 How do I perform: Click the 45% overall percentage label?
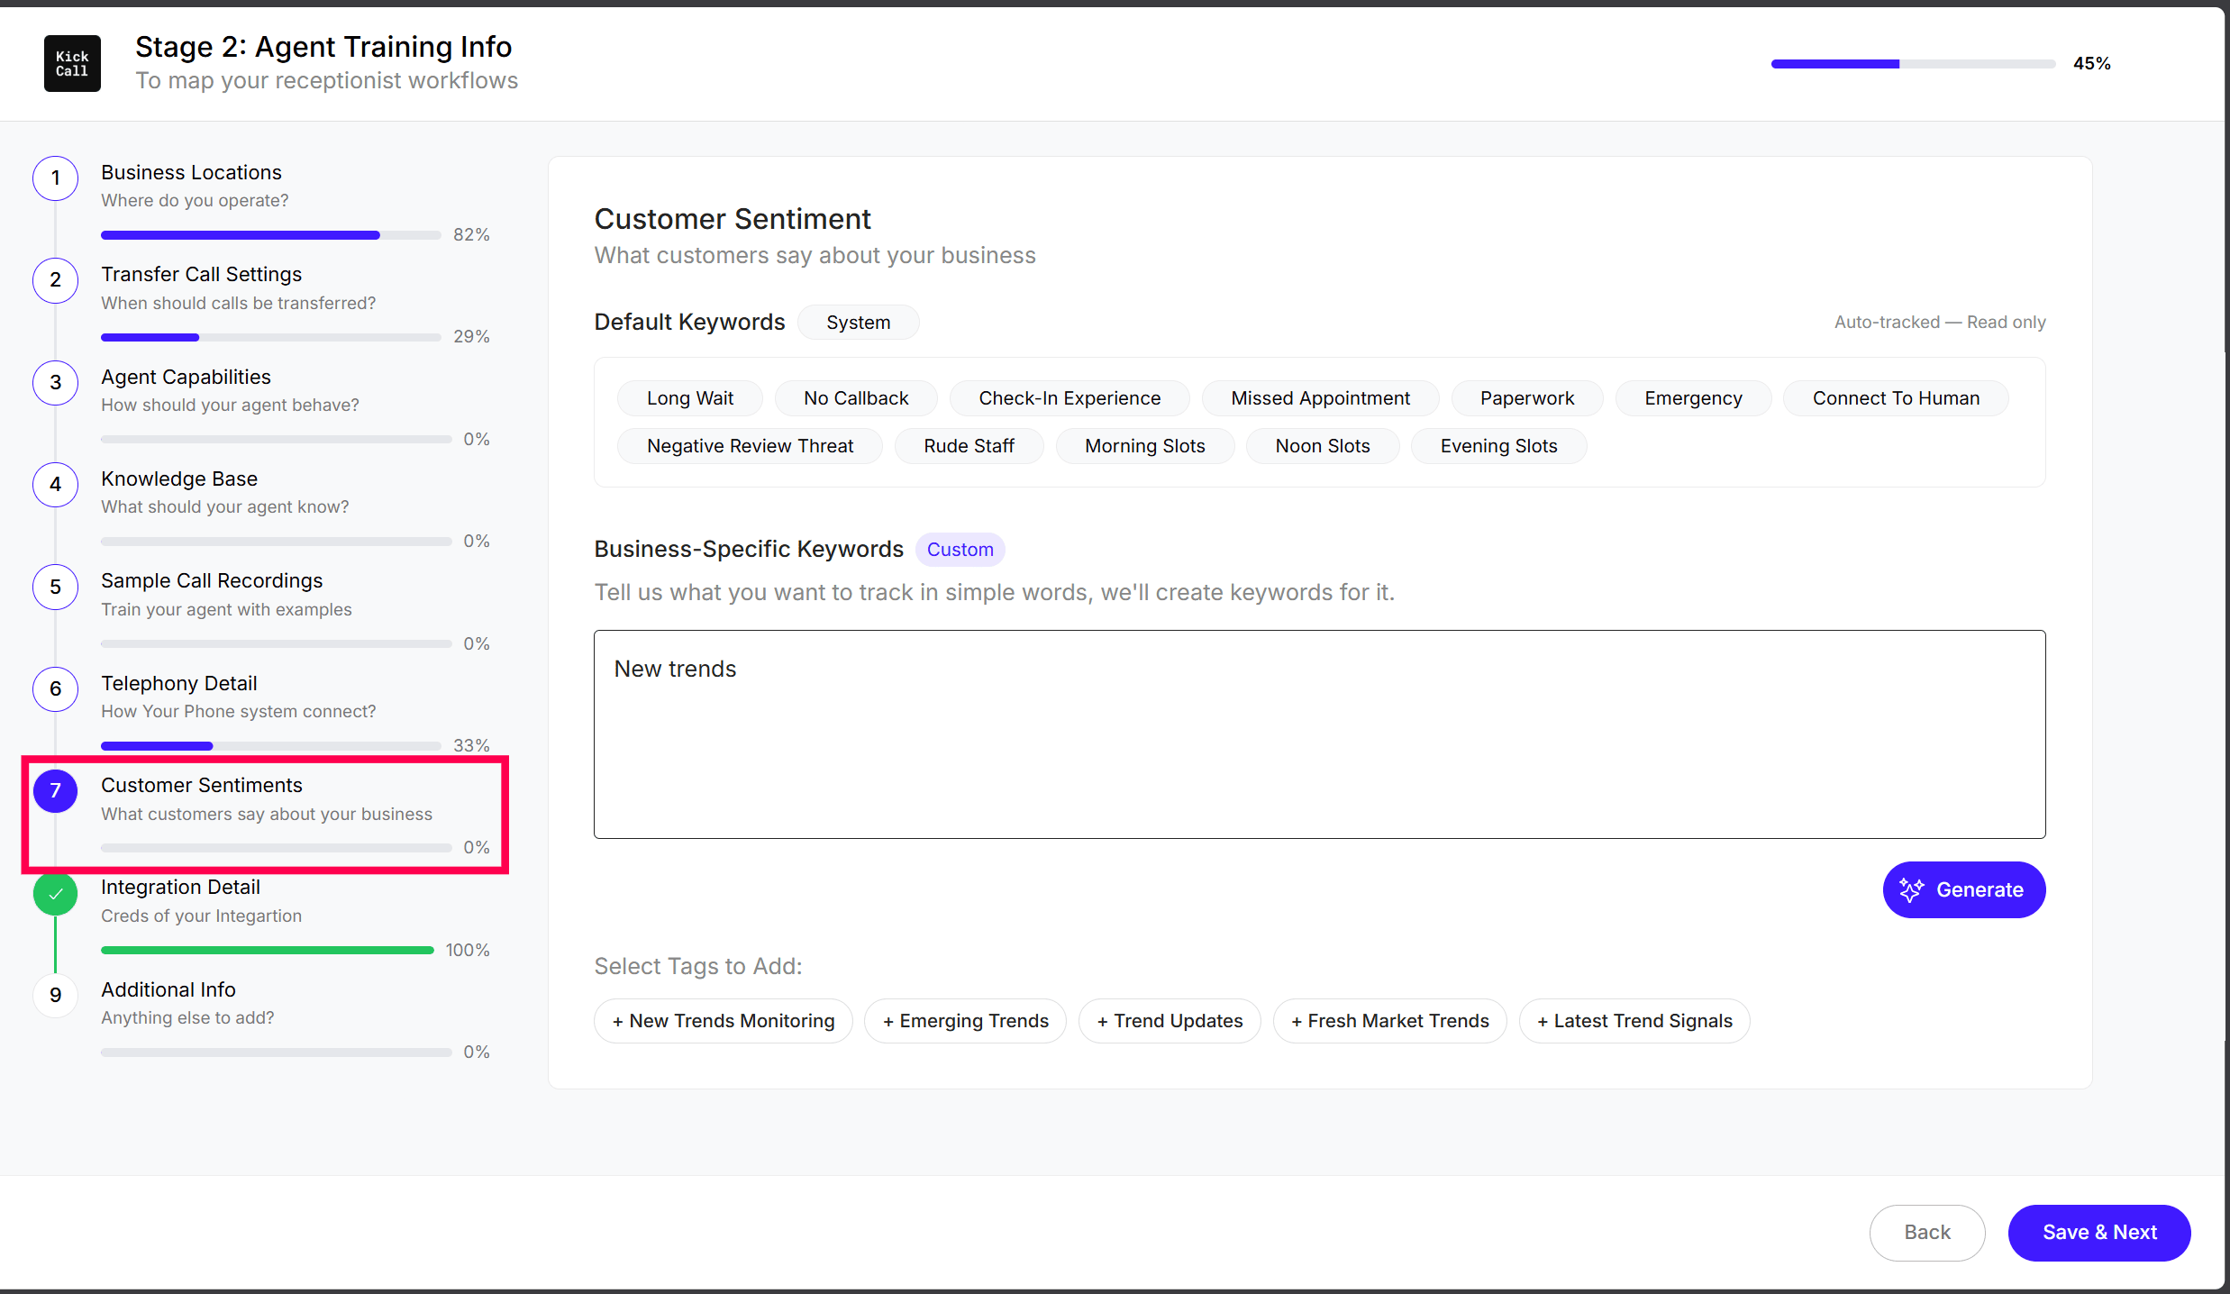2092,64
